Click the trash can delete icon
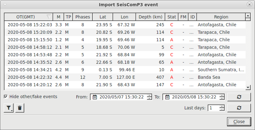The image size is (255, 130). pos(20,108)
